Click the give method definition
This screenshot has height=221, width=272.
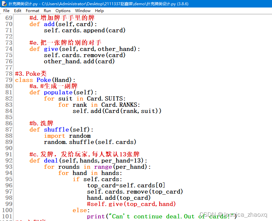pos(51,49)
